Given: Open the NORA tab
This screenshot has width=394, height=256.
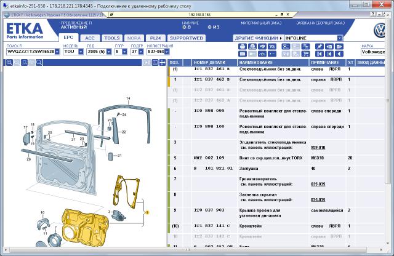Looking at the screenshot, I should click(x=134, y=38).
